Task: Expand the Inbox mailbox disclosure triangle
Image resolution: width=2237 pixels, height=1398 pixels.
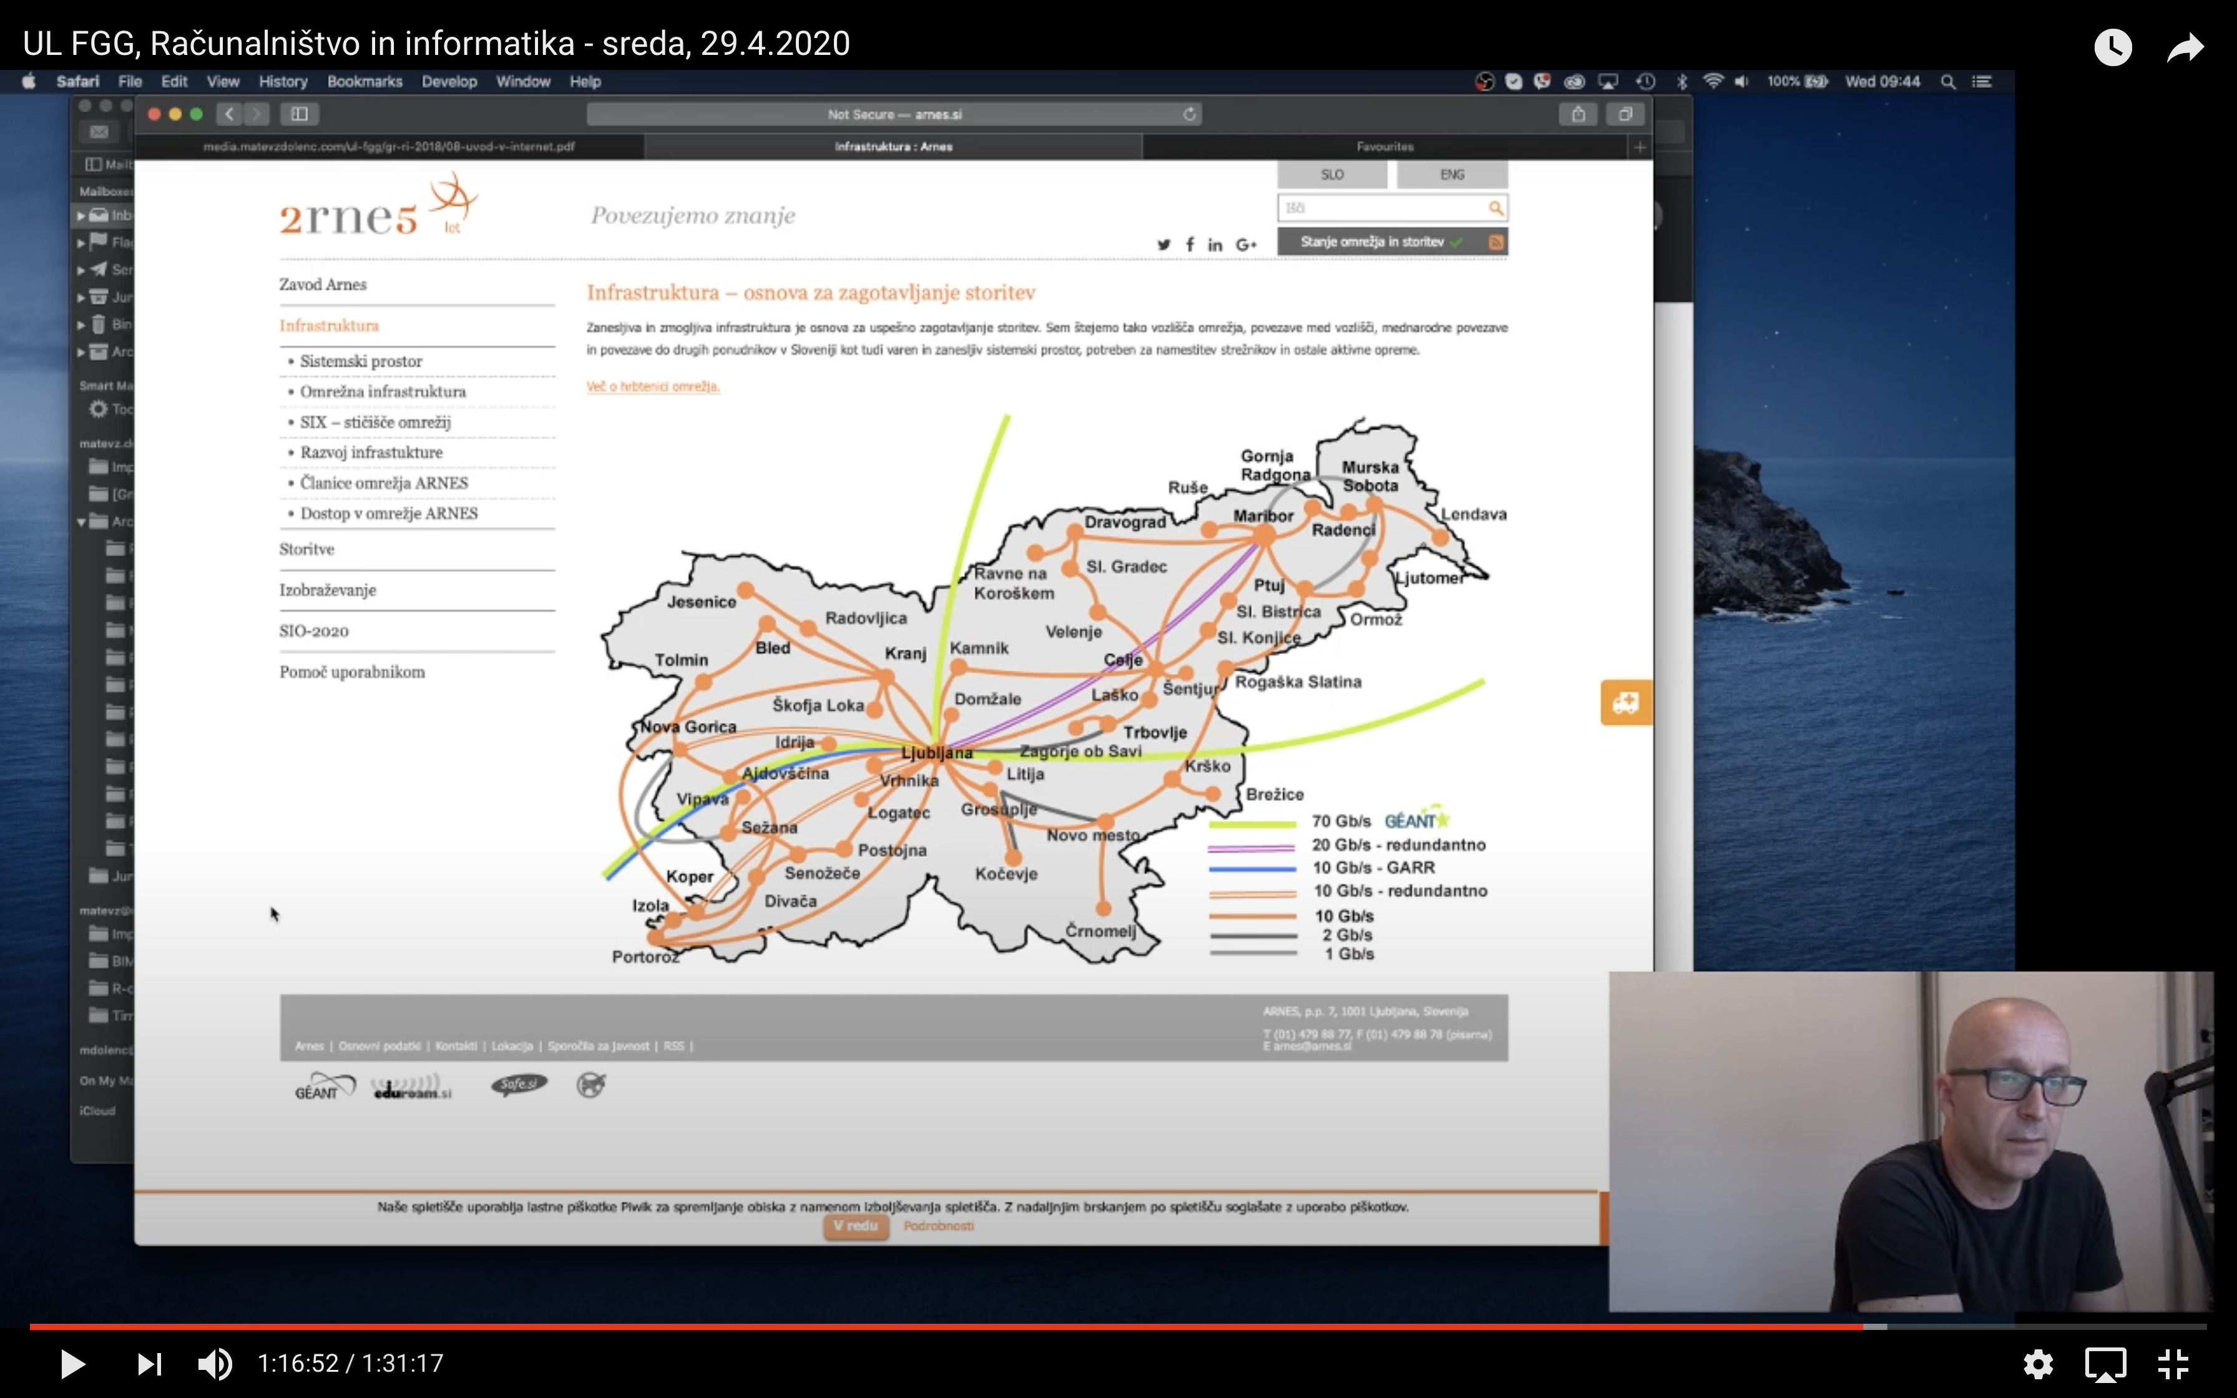Action: pos(81,215)
